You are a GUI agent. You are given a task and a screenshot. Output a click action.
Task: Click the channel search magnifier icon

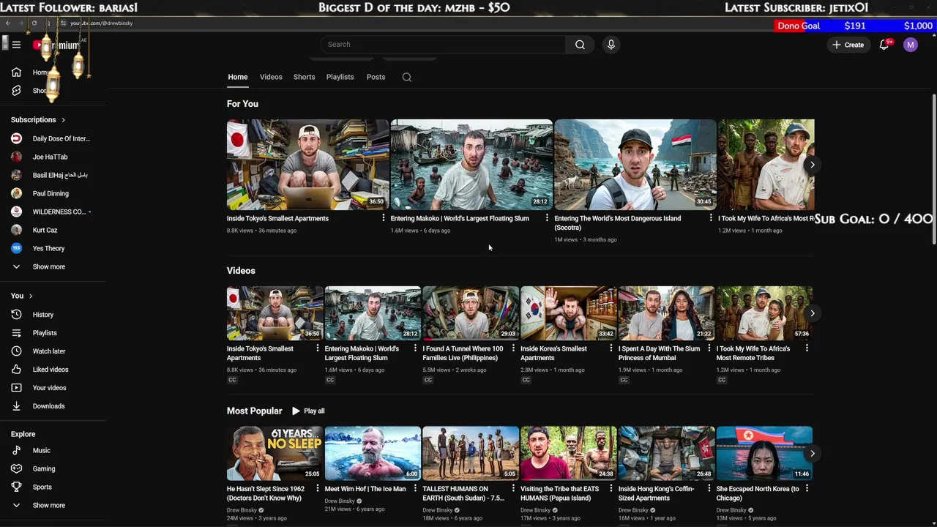click(407, 77)
